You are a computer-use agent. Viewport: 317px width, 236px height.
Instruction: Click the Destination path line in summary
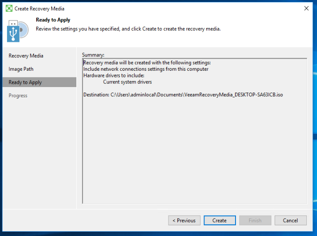pos(183,94)
